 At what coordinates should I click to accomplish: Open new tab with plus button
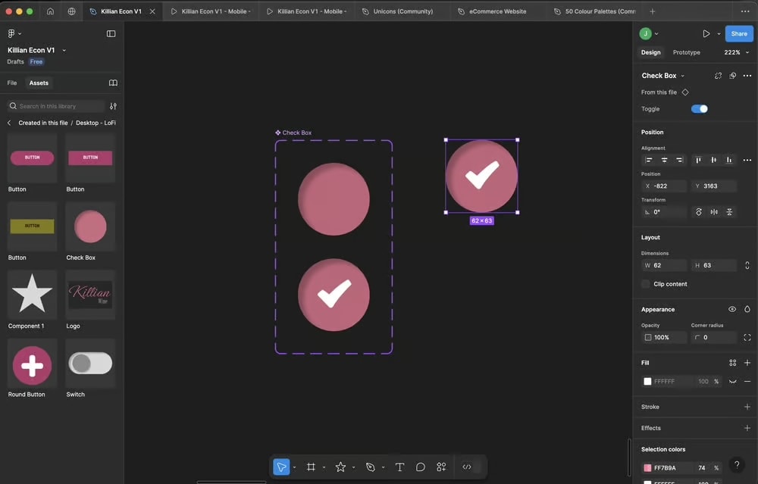point(652,11)
